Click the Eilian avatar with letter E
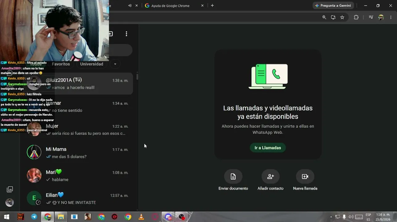This screenshot has width=397, height=222. pos(34,198)
